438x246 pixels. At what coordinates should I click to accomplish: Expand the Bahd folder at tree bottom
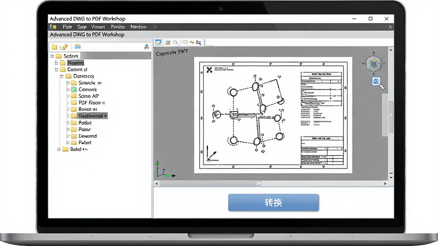(59, 149)
